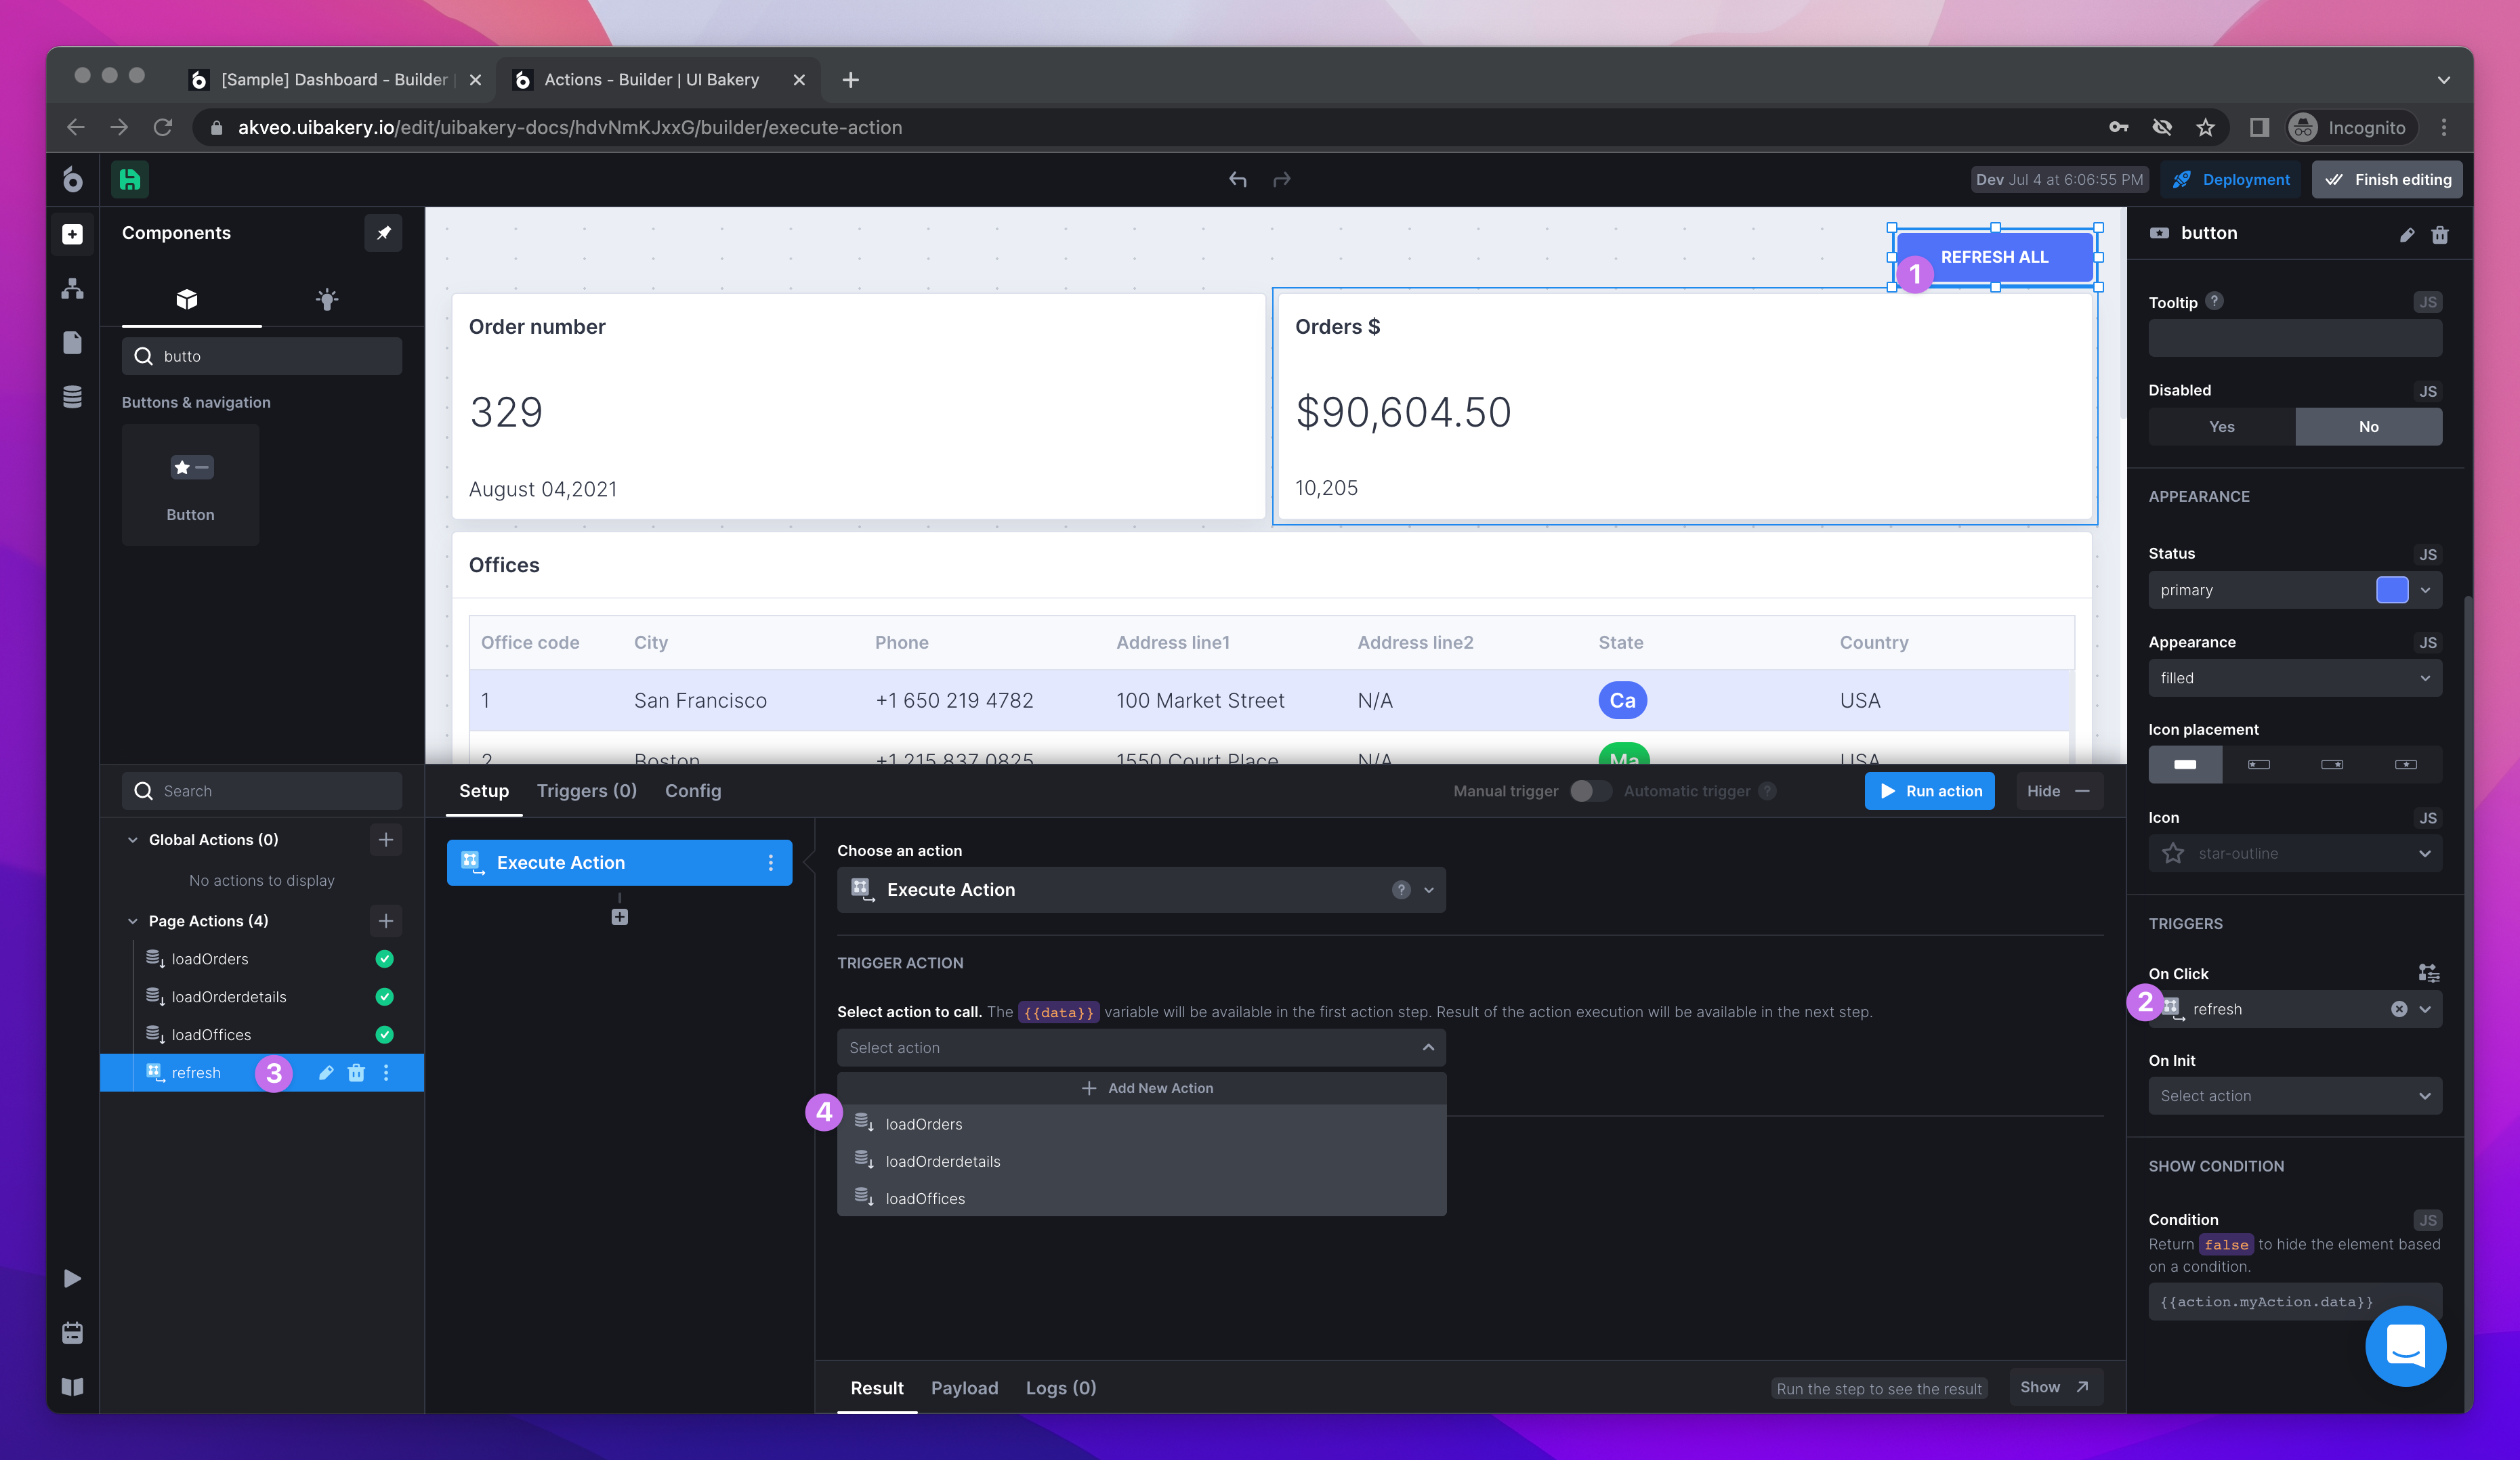Open the Payload tab
This screenshot has width=2520, height=1460.
[964, 1387]
